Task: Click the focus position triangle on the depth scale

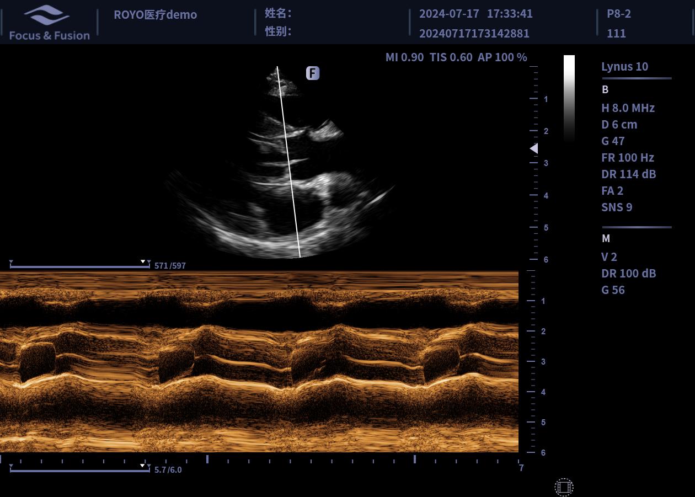Action: 533,148
